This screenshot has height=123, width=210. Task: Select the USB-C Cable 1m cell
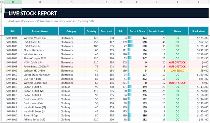[40, 42]
